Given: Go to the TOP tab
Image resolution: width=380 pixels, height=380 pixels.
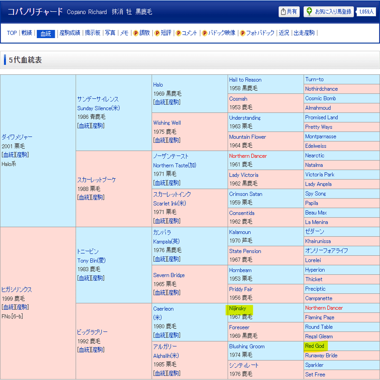Looking at the screenshot, I should click(12, 33).
